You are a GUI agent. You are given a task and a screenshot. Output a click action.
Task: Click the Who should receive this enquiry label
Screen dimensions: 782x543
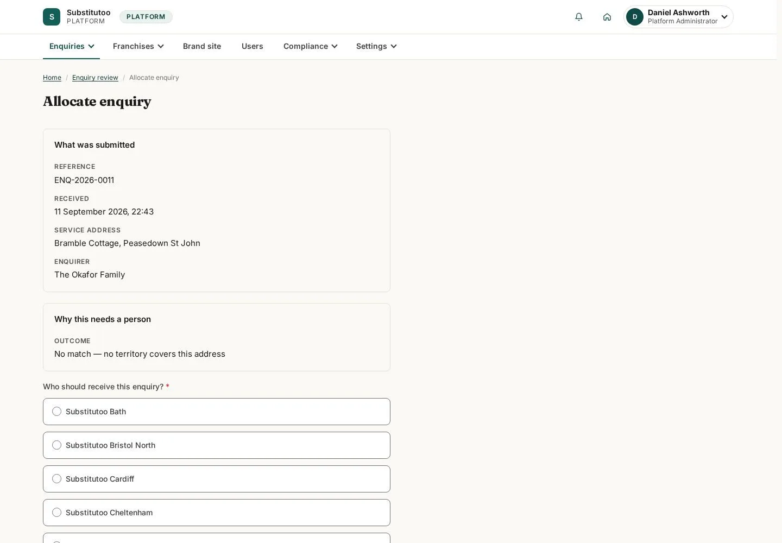click(x=106, y=387)
